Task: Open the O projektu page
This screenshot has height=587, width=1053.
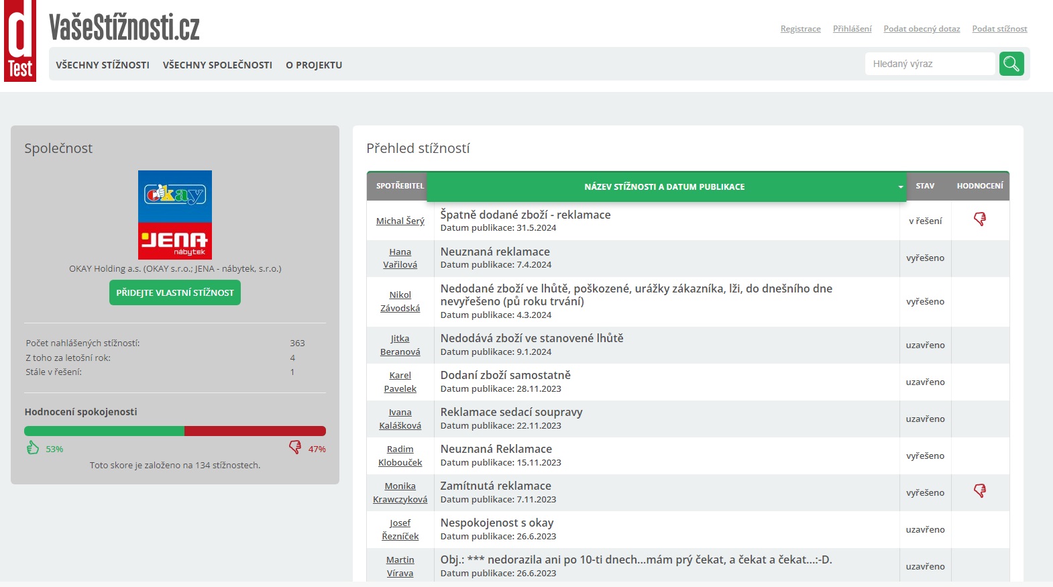Action: [x=314, y=65]
